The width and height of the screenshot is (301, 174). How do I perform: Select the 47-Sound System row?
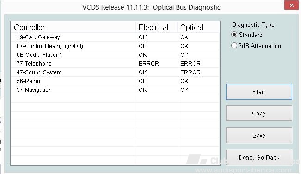pos(115,72)
